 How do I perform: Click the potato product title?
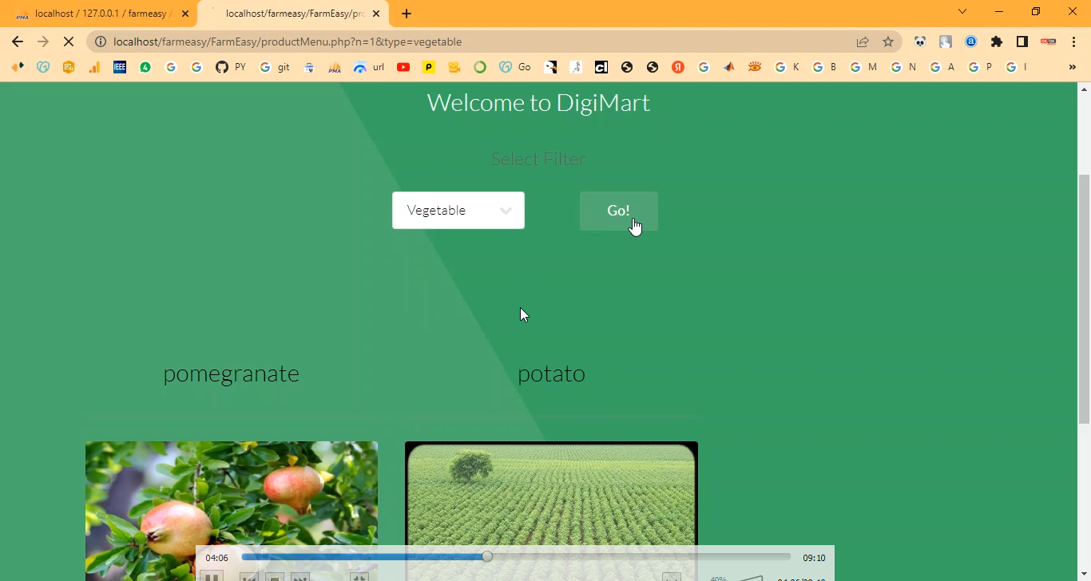coord(551,373)
